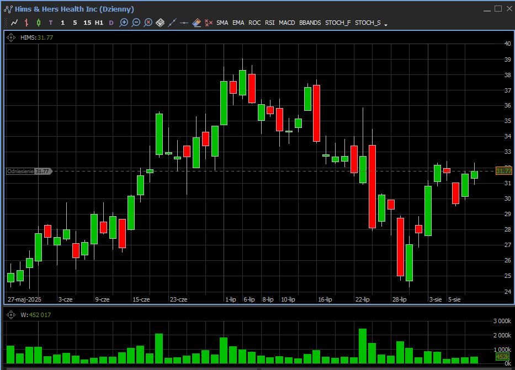
Task: Add the MACD indicator
Action: tap(286, 23)
